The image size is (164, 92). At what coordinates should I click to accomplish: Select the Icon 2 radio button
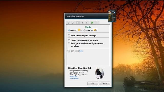click(84, 30)
